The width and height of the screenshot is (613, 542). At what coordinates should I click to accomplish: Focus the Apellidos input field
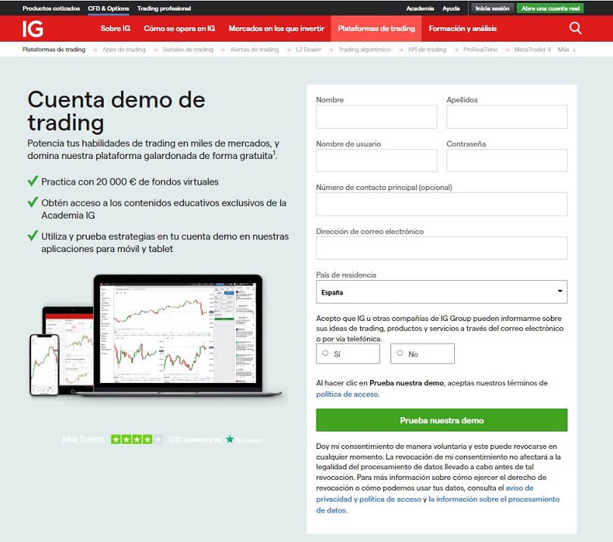[x=506, y=117]
